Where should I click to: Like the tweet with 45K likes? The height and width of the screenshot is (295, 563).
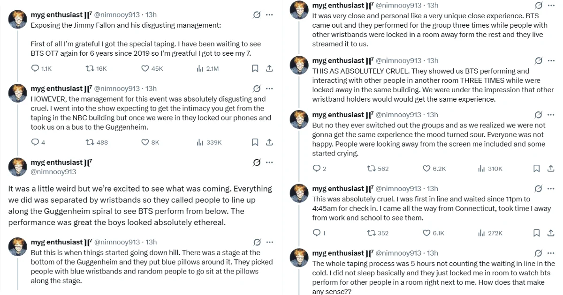click(145, 68)
